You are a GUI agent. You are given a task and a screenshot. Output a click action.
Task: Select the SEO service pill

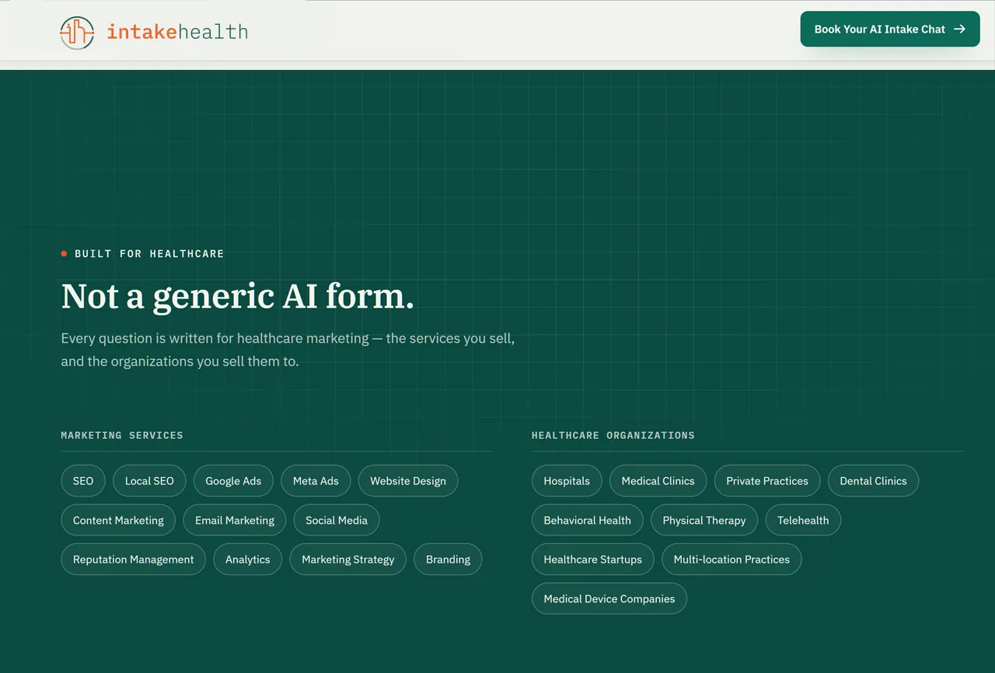click(83, 481)
